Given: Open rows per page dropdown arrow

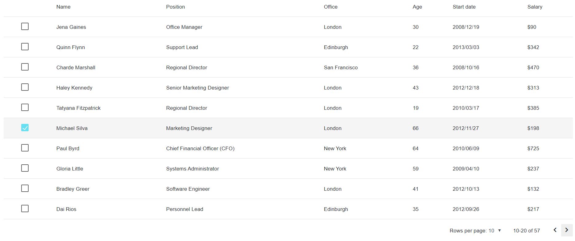Looking at the screenshot, I should (x=499, y=231).
